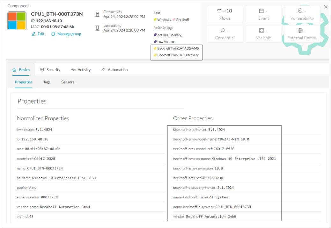Viewport: 331px width, 228px height.
Task: Click the yellow Beckhoff TwinCAT ADS/AMS tag icon
Action: (155, 48)
